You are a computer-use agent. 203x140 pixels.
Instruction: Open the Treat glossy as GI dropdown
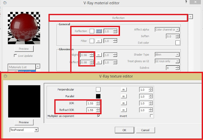coord(167,61)
